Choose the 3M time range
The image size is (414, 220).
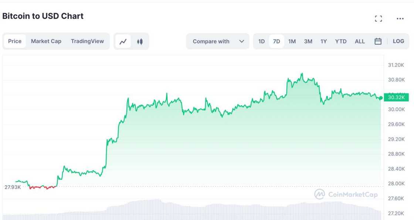(308, 41)
